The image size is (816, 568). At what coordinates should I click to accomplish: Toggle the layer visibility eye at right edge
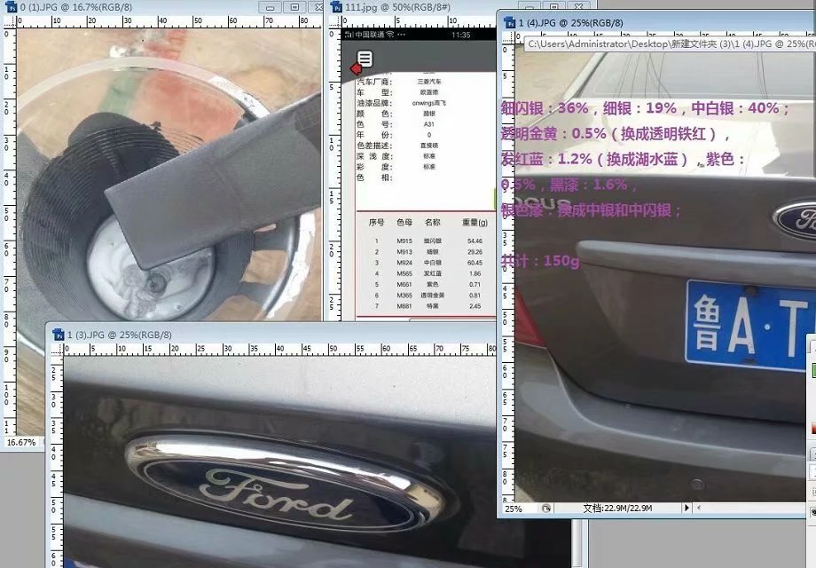tap(812, 512)
